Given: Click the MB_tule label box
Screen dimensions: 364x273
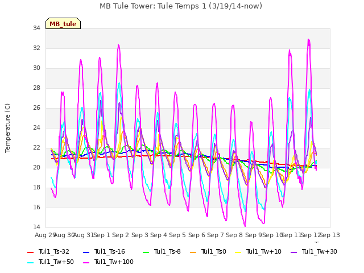Looking at the screenshot, I should point(63,23).
